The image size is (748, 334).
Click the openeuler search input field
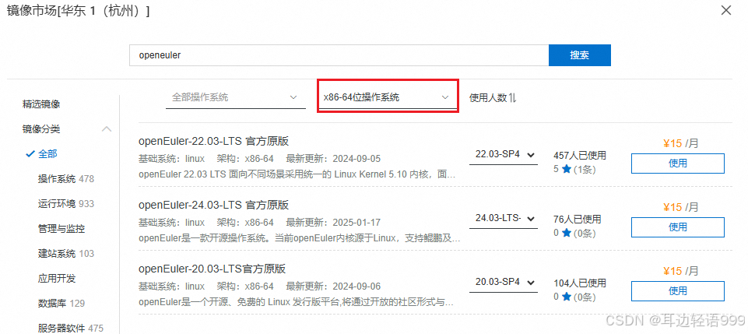tap(339, 55)
